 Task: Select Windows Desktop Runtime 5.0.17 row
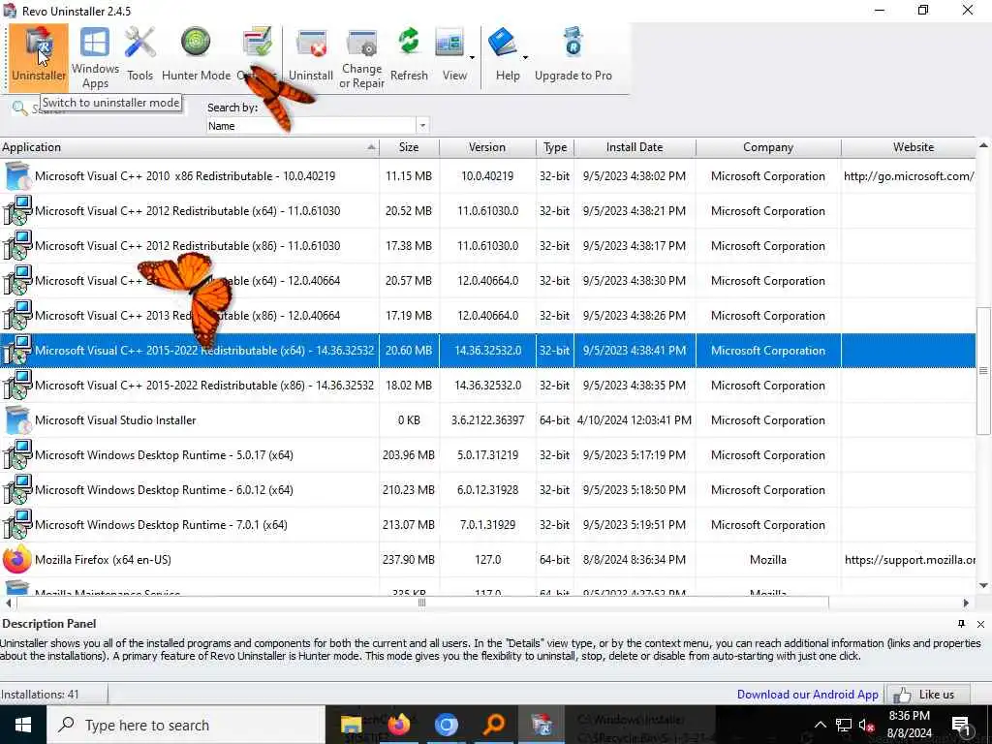(488, 455)
